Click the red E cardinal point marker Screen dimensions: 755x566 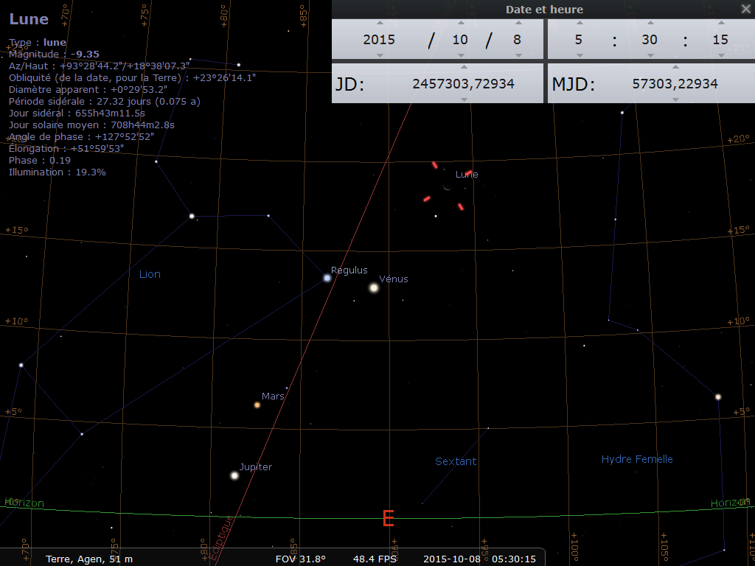click(389, 519)
